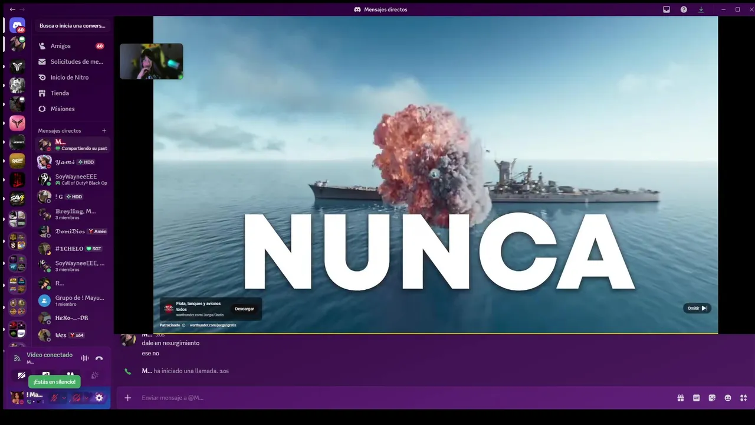
Task: Toggle headphone deafen
Action: tap(76, 398)
